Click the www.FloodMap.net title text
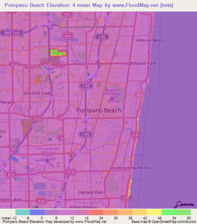The height and width of the screenshot is (224, 197). coord(135,5)
